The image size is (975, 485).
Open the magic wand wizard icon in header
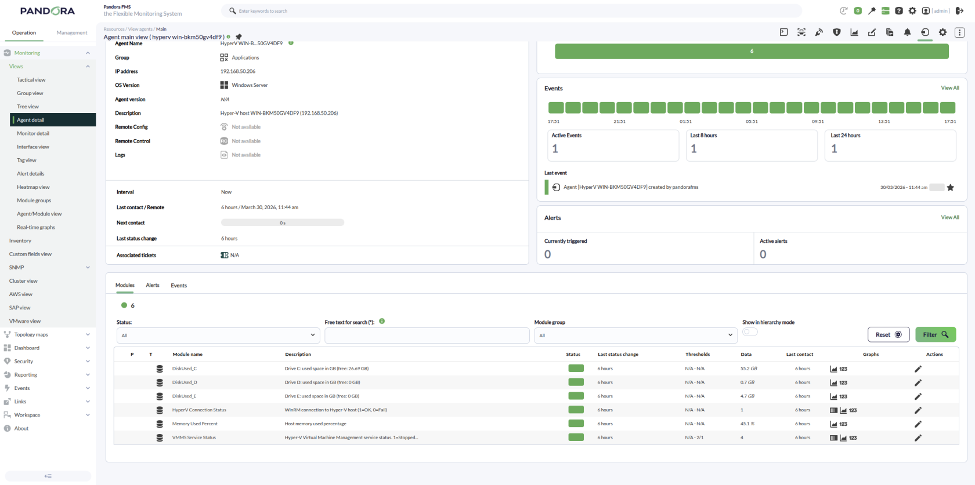point(872,10)
